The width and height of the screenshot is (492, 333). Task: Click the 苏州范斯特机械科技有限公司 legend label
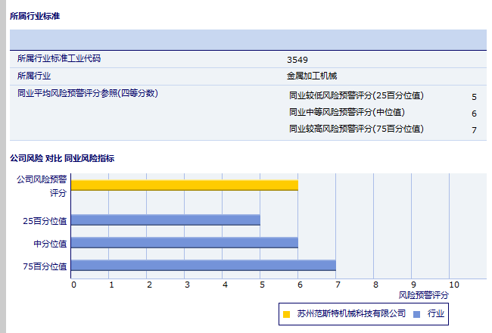[351, 313]
